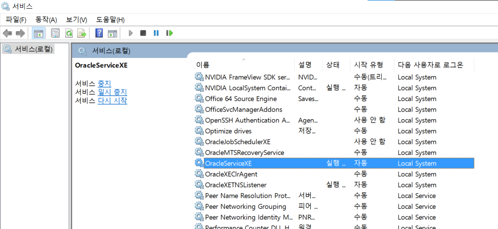This screenshot has width=498, height=229.
Task: Click Local Service in Peer Networking Grouping row
Action: tap(417, 206)
